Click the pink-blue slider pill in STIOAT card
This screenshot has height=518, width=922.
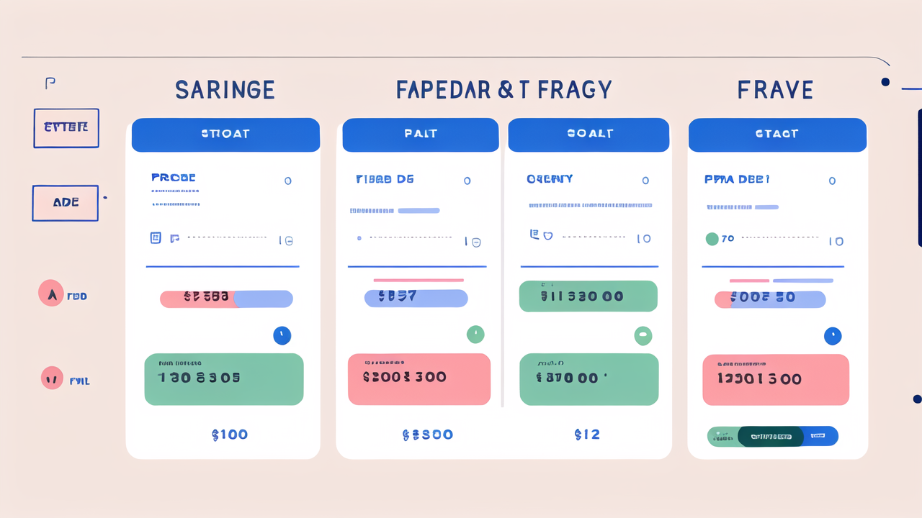click(226, 299)
